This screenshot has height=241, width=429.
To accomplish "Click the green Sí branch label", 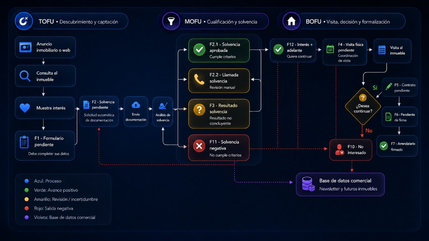I will pos(375,88).
